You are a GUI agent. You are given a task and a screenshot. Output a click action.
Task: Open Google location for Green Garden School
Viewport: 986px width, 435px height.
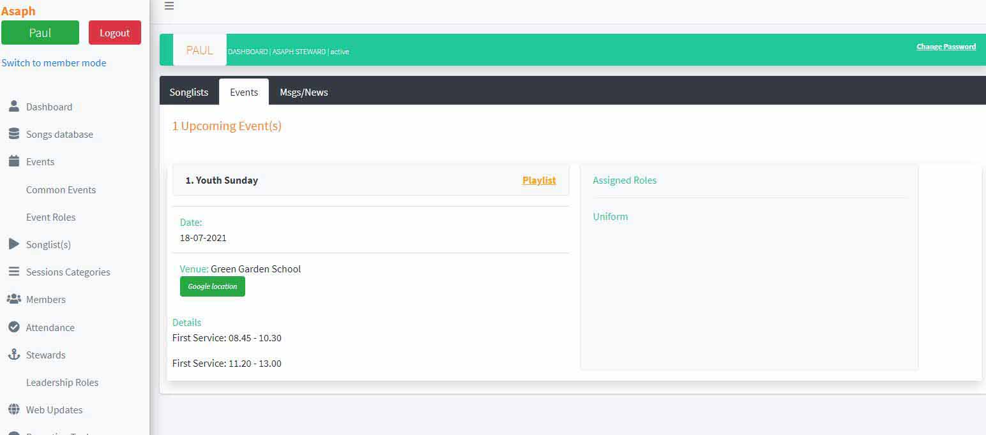[x=212, y=286]
